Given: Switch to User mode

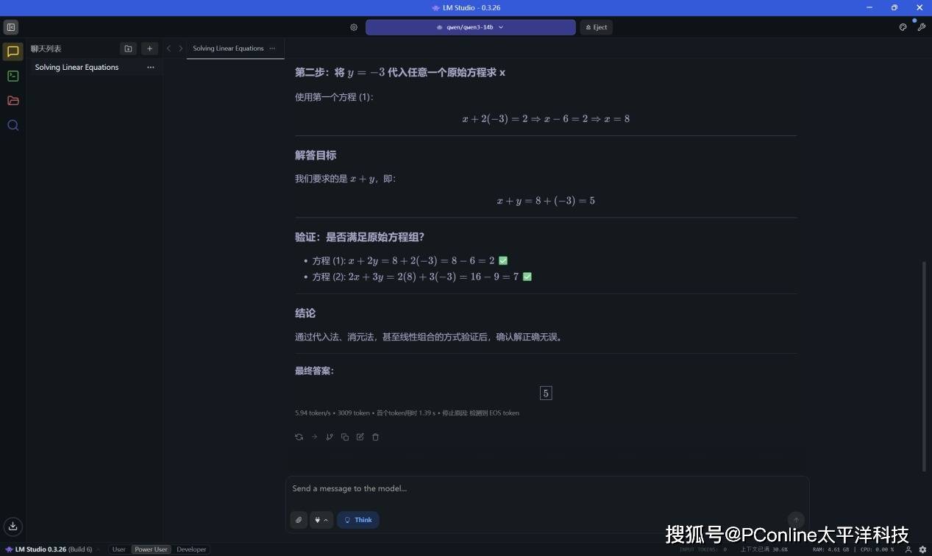Looking at the screenshot, I should (118, 549).
